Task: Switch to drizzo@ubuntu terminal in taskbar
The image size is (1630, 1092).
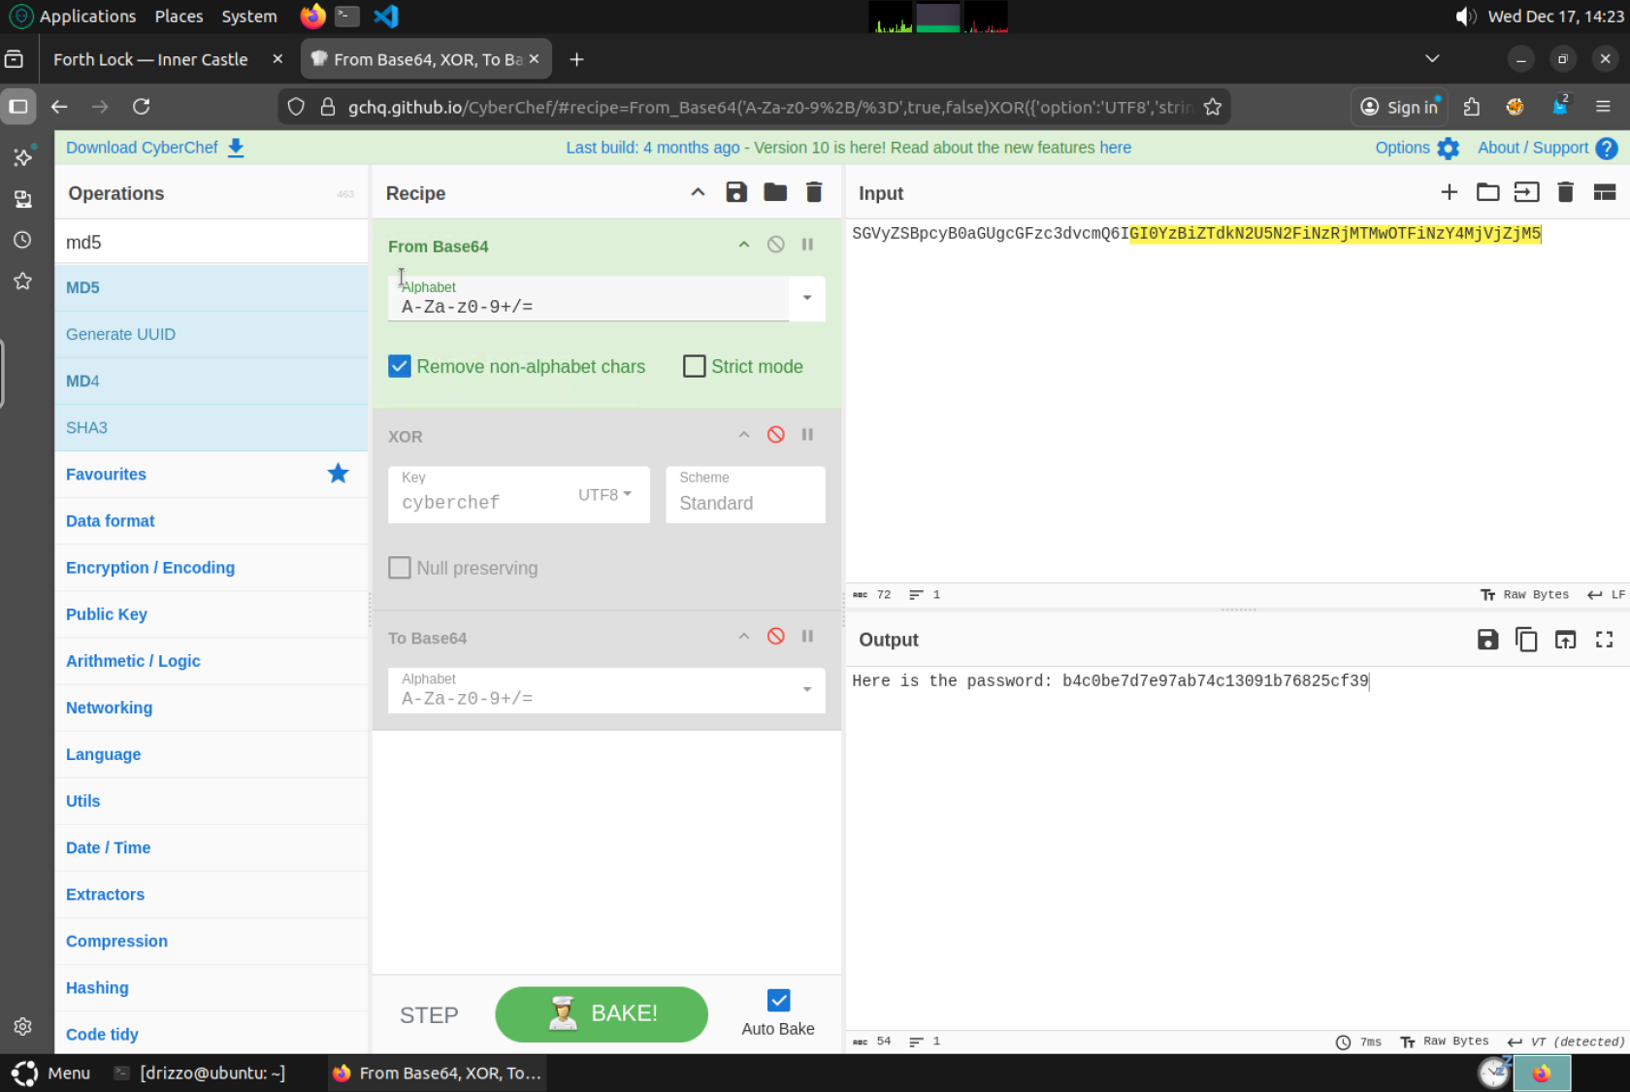Action: [x=201, y=1073]
